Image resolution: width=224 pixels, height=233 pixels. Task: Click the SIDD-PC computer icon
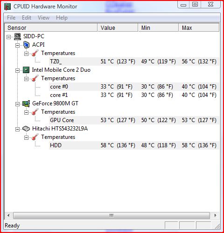click(17, 36)
